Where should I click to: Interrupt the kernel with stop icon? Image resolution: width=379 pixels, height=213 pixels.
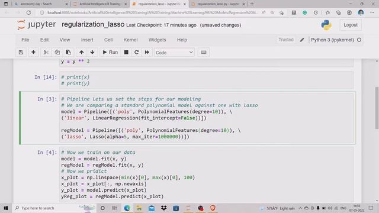126,53
